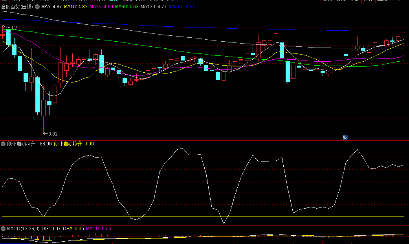Select the white 创业启动拉升 : 88.06 label
The width and height of the screenshot is (409, 244).
(29, 144)
